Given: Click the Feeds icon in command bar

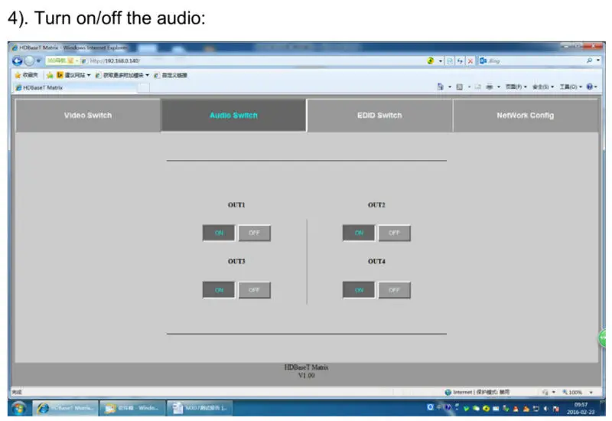Looking at the screenshot, I should click(460, 86).
